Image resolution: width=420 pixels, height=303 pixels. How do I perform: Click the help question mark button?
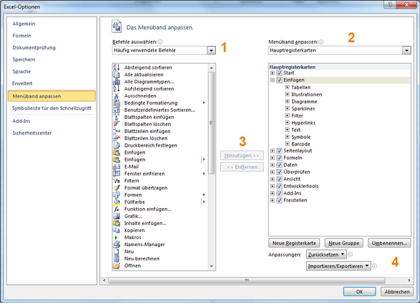390,5
